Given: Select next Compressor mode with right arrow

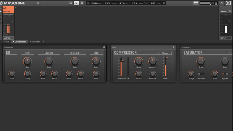Looking at the screenshot, I should [172, 53].
